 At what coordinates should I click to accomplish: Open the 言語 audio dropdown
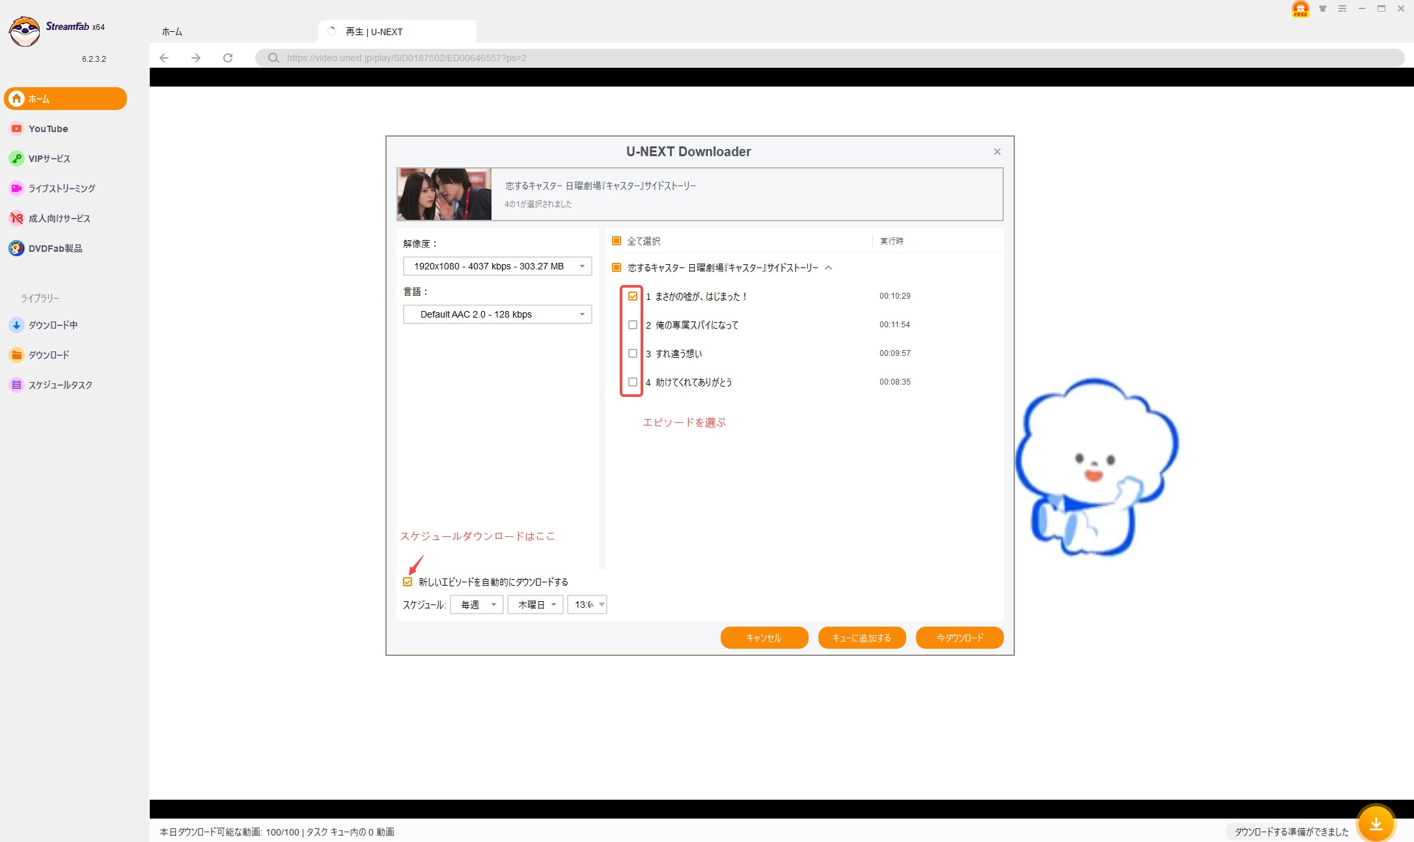[497, 314]
